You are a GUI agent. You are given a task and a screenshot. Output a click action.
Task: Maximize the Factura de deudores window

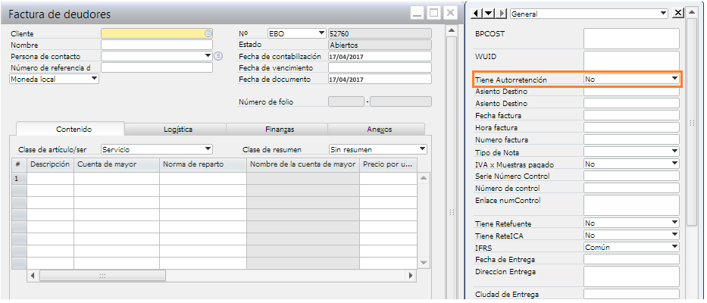(x=433, y=13)
